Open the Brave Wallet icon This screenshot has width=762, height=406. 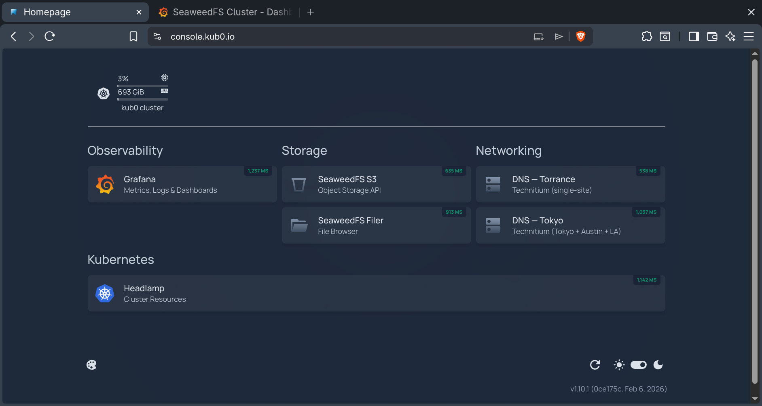click(712, 36)
